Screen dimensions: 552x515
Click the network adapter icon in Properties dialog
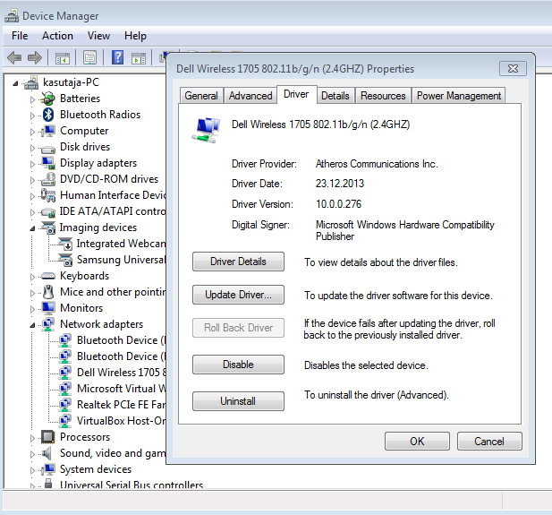tap(207, 130)
